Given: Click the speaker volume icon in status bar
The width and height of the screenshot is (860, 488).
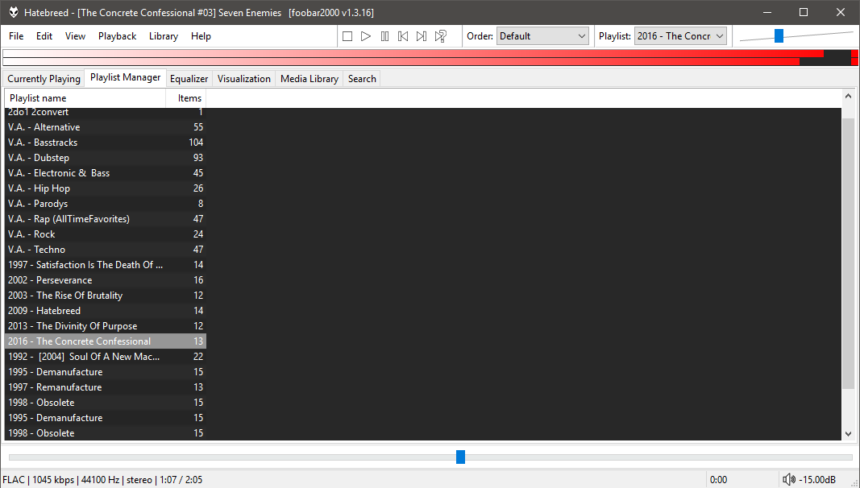Looking at the screenshot, I should [x=789, y=480].
